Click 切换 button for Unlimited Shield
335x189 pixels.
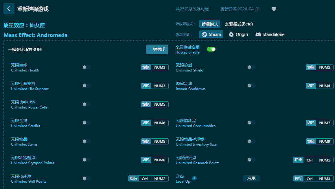point(311,67)
